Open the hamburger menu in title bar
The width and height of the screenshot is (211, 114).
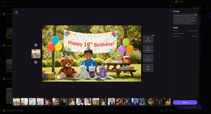[x=192, y=2]
